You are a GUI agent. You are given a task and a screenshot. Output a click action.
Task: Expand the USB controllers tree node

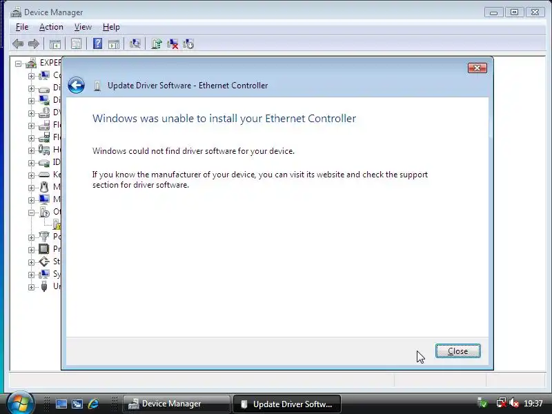click(x=31, y=287)
